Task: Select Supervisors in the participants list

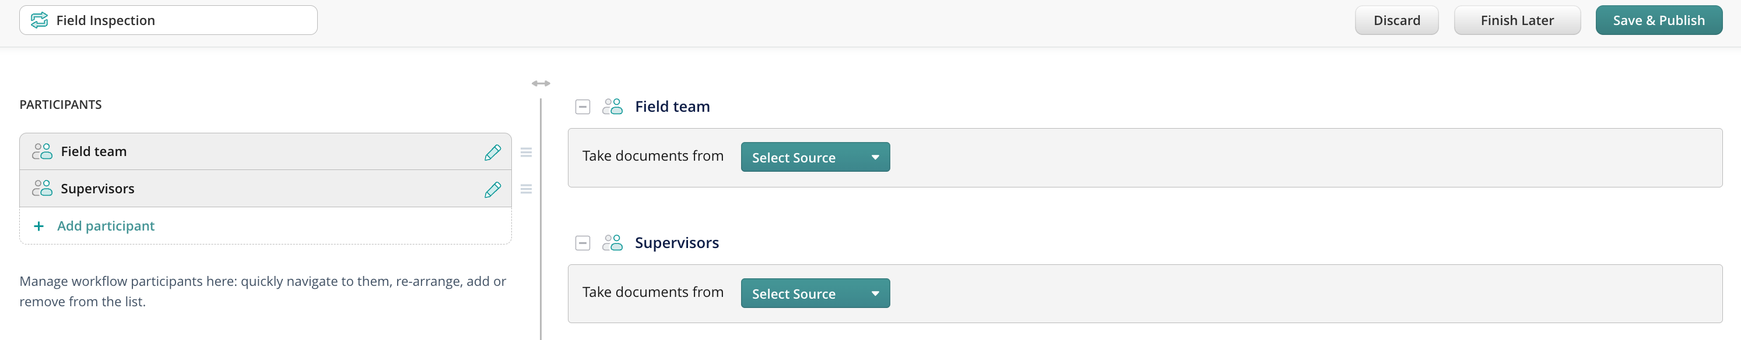Action: (97, 189)
